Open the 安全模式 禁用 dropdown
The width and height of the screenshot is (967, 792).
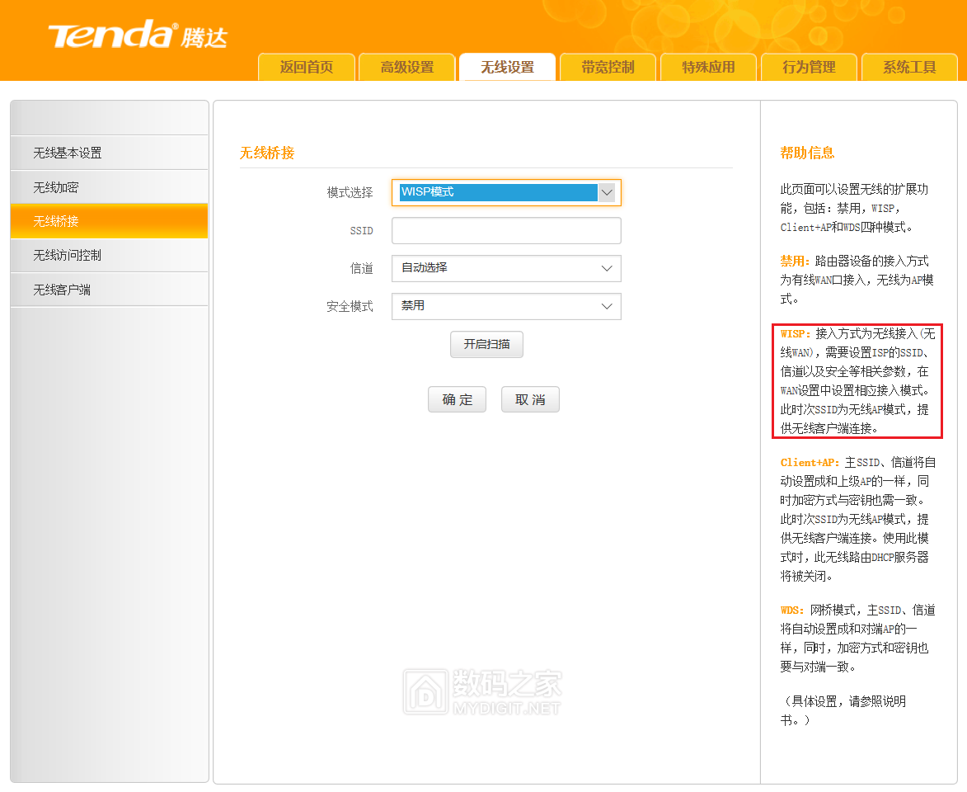click(x=506, y=306)
